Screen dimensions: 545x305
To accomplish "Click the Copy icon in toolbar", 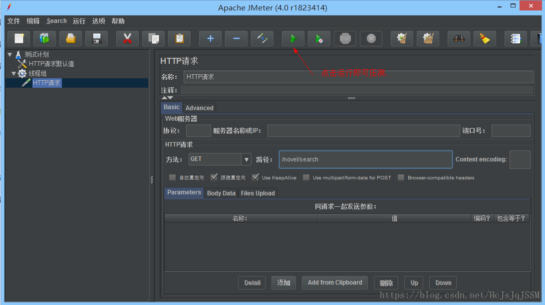I will 153,38.
